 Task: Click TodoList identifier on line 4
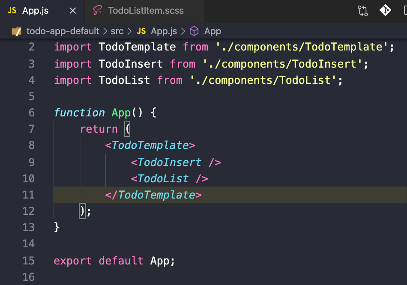click(x=124, y=80)
